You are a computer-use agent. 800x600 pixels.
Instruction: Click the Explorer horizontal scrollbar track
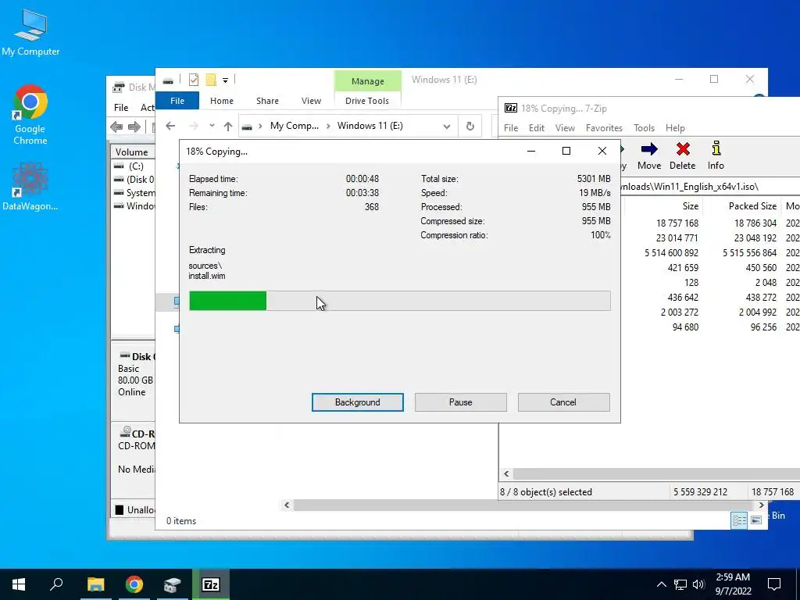(x=524, y=505)
